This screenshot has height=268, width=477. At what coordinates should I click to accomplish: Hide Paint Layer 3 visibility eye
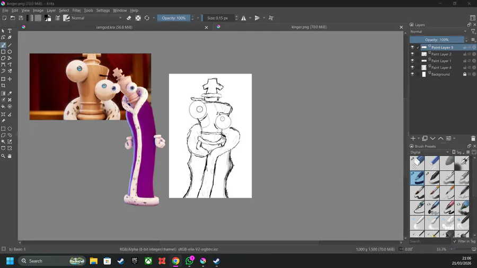click(412, 47)
